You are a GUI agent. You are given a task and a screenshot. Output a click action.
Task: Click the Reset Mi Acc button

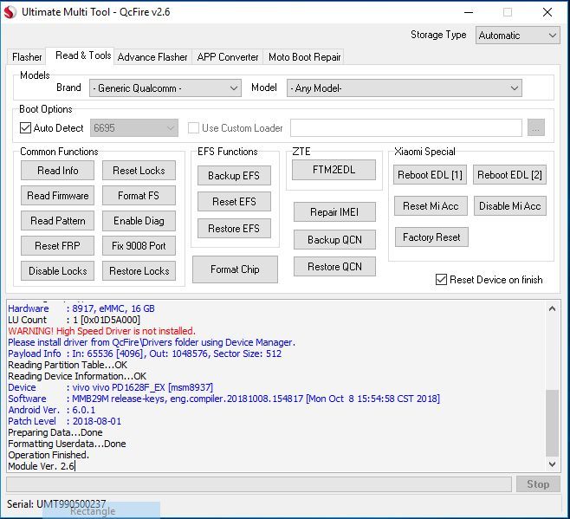(x=431, y=206)
